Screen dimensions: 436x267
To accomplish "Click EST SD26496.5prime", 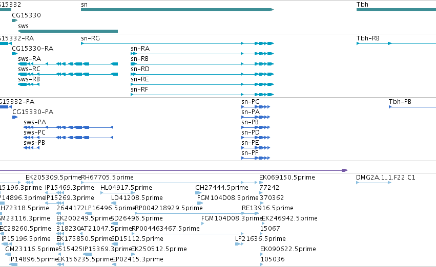I will pyautogui.click(x=136, y=219).
